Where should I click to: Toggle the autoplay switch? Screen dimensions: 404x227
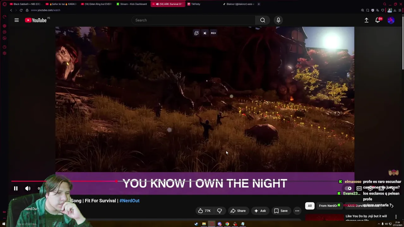click(x=348, y=189)
